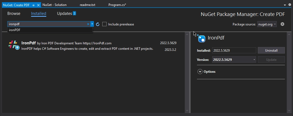Open the search box history dropdown arrow
The image size is (293, 116).
[92, 24]
